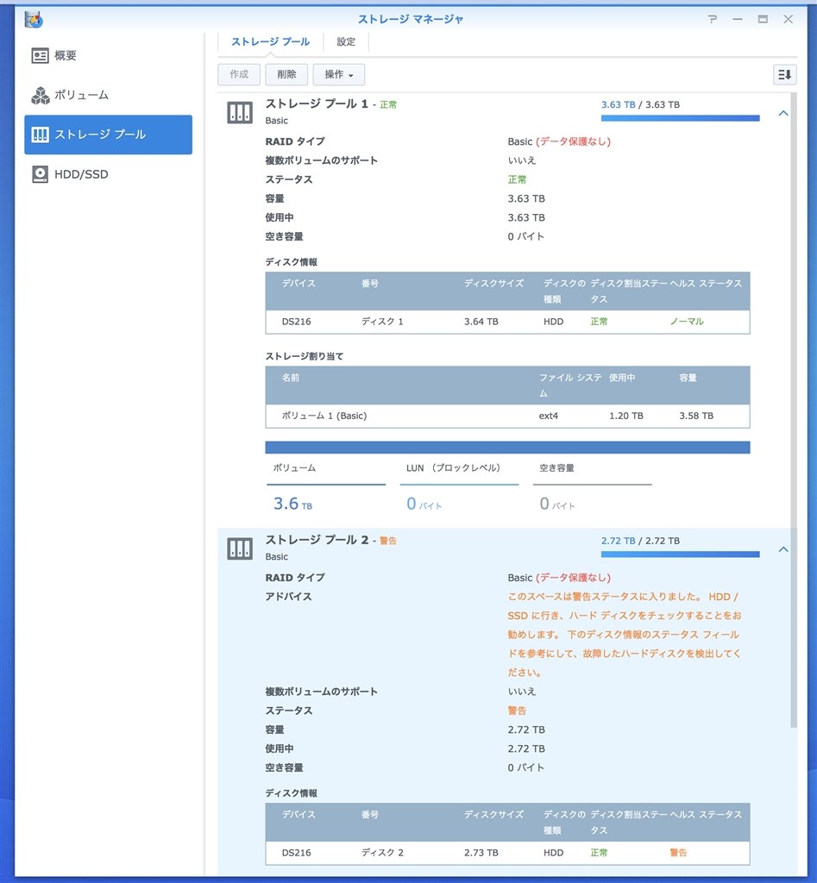Click the 3.64 TB disk size cell
Screen dimensions: 817x883
(x=481, y=322)
